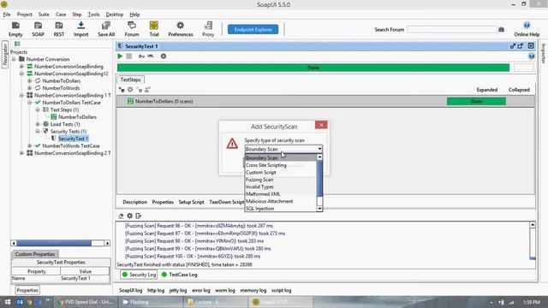Open the error log

pos(201,291)
